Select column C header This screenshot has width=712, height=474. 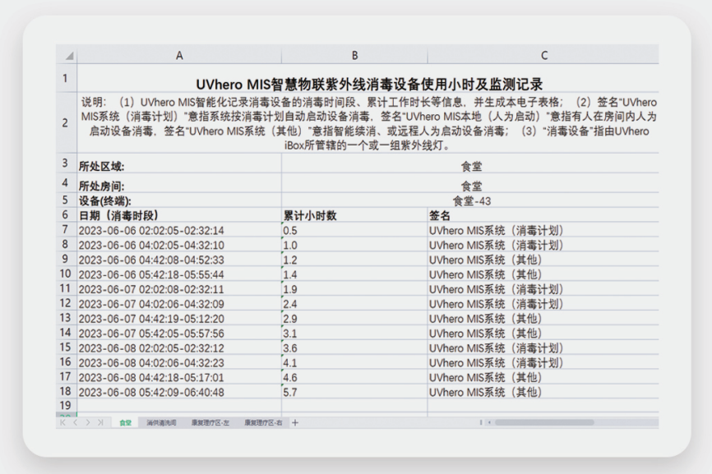tap(544, 55)
